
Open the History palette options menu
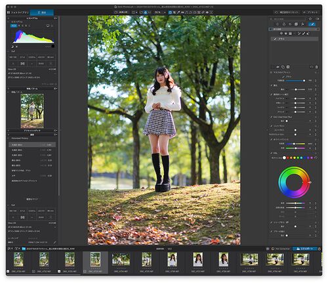coord(56,135)
